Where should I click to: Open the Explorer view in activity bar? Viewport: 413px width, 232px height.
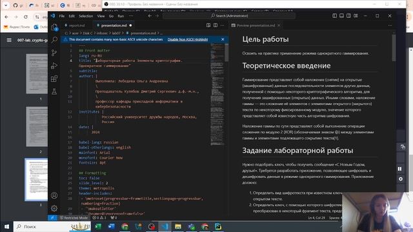(54, 27)
